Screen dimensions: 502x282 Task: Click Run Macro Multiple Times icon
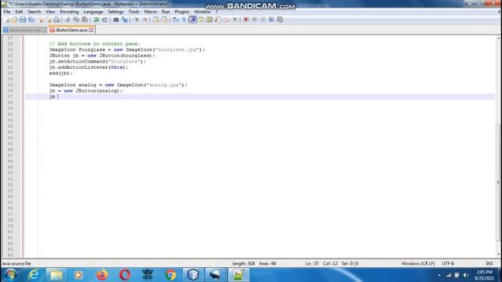point(271,20)
